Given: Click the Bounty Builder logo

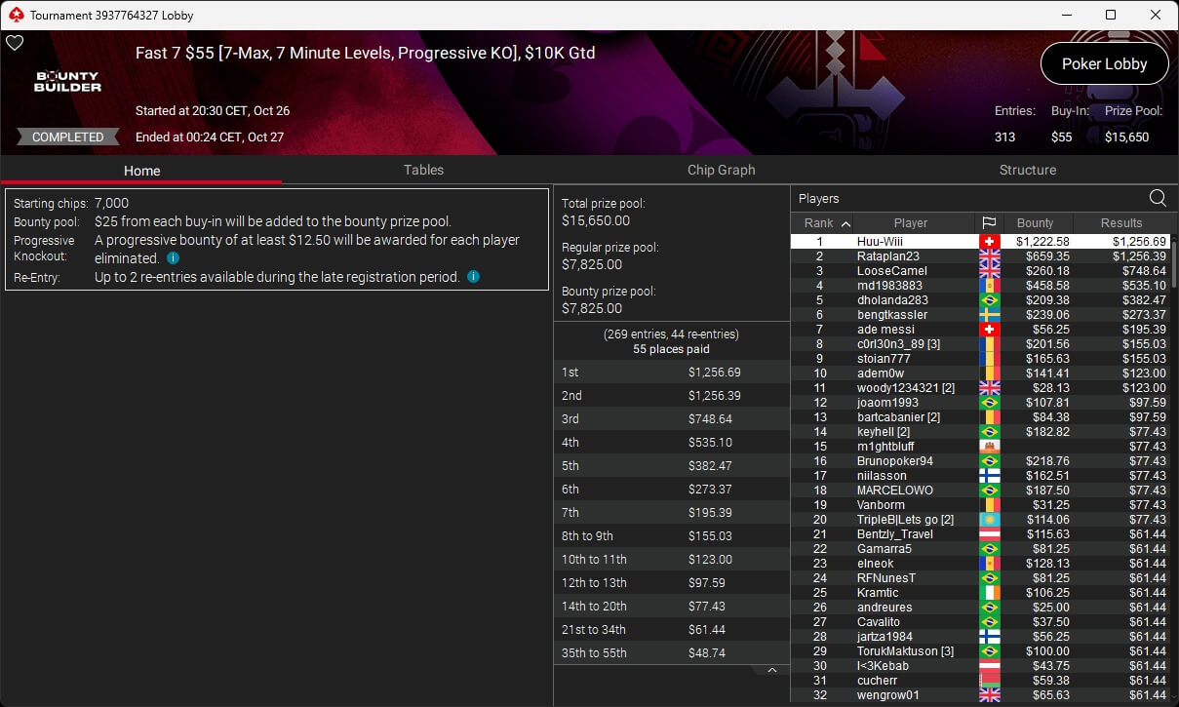Looking at the screenshot, I should tap(68, 81).
